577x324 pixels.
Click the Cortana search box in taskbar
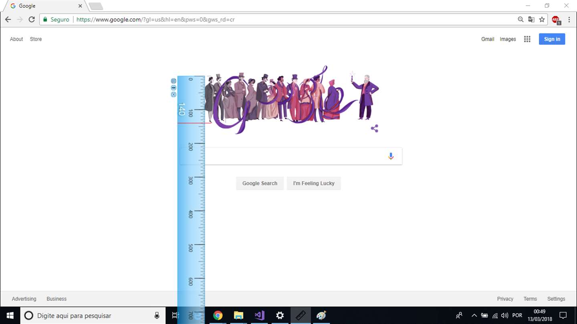(x=93, y=316)
